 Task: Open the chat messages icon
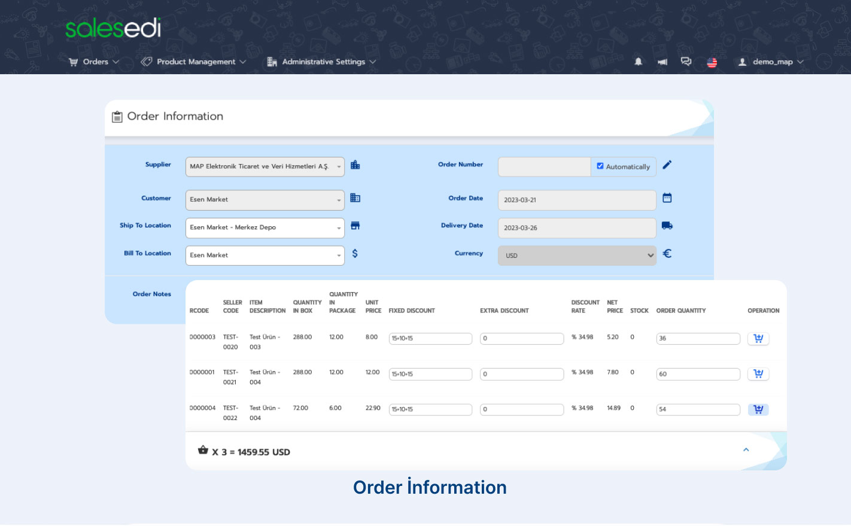pyautogui.click(x=686, y=62)
